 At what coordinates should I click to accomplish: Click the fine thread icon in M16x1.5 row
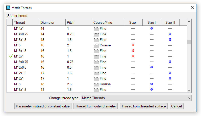(96, 51)
